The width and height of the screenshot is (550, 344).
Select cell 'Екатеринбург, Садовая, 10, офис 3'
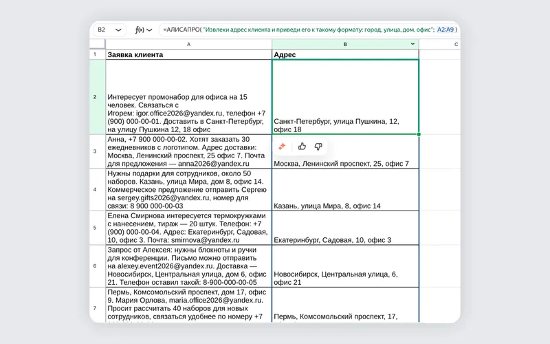[x=345, y=228]
